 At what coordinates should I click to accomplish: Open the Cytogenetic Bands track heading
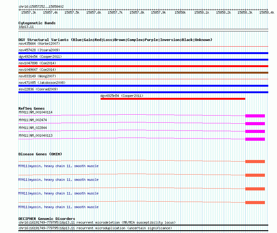tap(37, 23)
